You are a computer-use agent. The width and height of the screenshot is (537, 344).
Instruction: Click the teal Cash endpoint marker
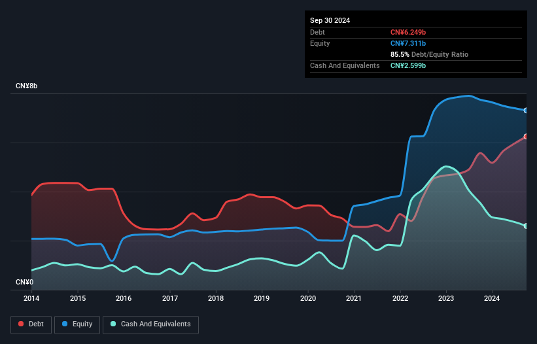[x=526, y=226]
